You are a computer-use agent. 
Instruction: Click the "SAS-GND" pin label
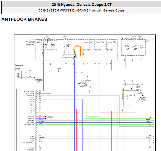[x=31, y=148]
